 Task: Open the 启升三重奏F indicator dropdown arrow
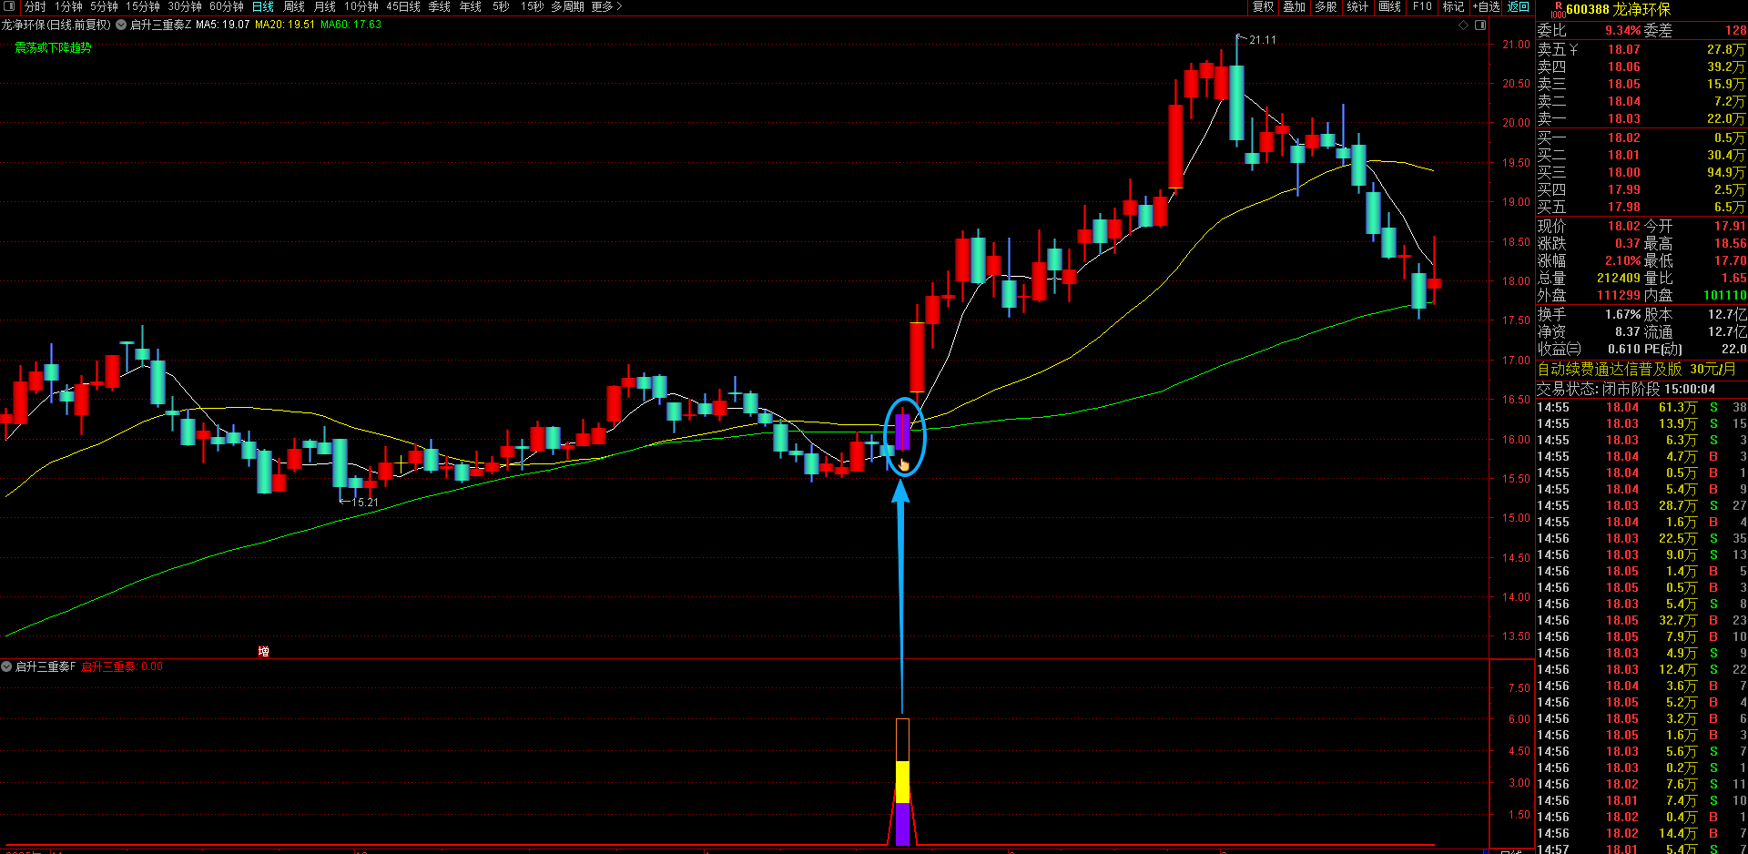tap(6, 666)
